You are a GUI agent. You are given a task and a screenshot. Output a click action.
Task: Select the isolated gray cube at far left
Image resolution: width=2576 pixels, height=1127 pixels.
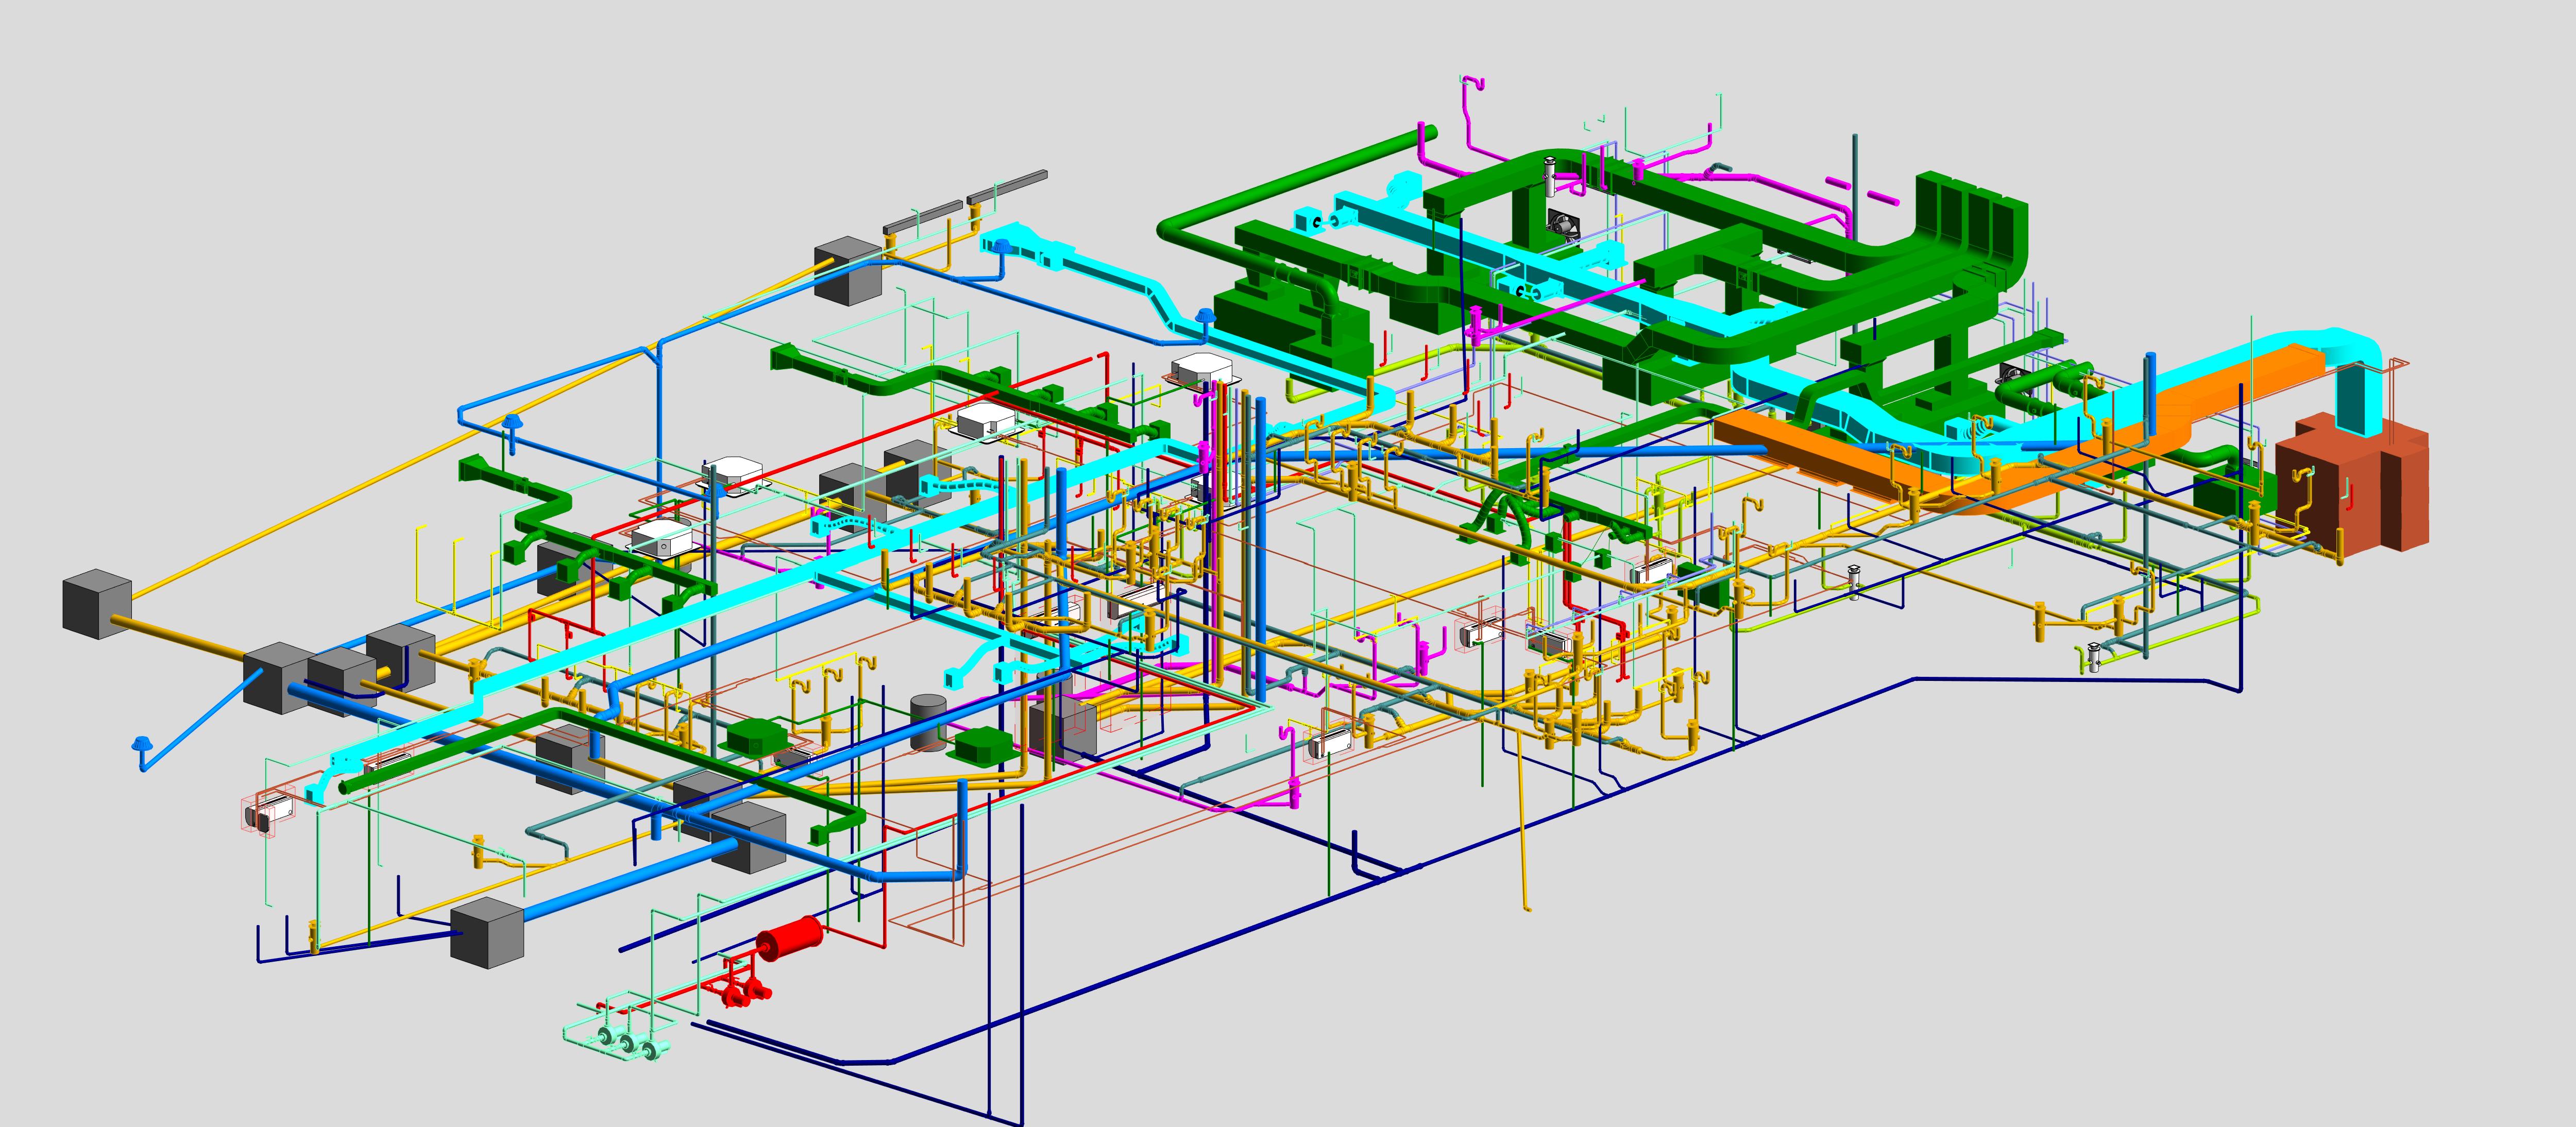97,604
